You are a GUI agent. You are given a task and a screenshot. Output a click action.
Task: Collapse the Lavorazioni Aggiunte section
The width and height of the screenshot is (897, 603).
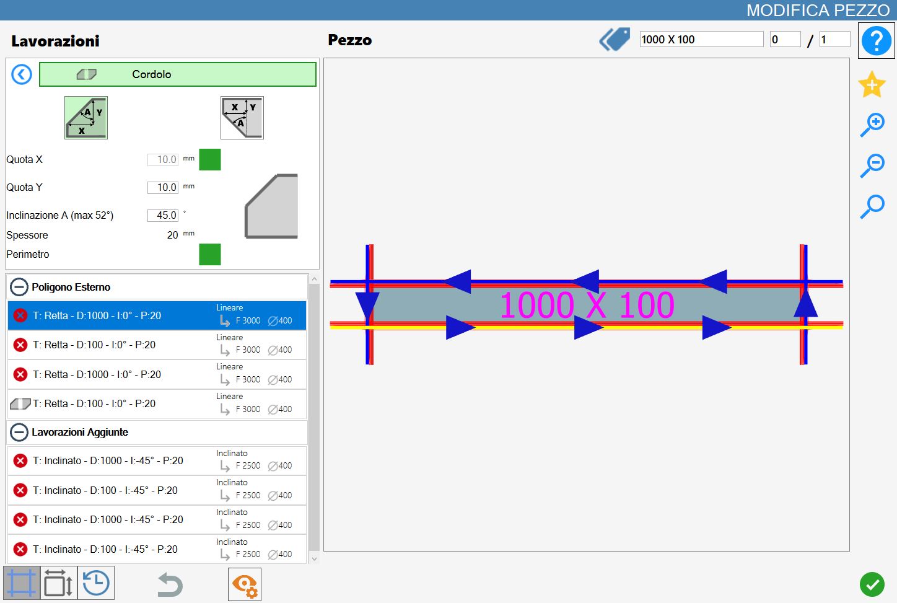[19, 432]
